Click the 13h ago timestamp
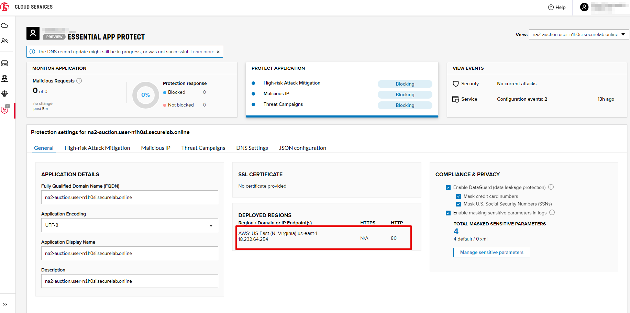 [606, 99]
